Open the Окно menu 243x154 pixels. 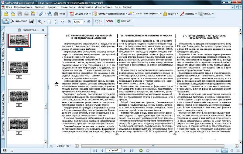pos(118,7)
